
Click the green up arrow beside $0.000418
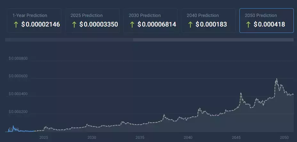click(248, 24)
